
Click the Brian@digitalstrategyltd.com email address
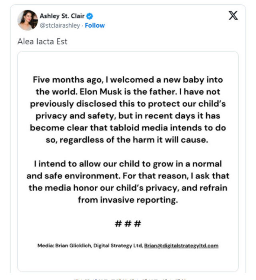tap(181, 246)
